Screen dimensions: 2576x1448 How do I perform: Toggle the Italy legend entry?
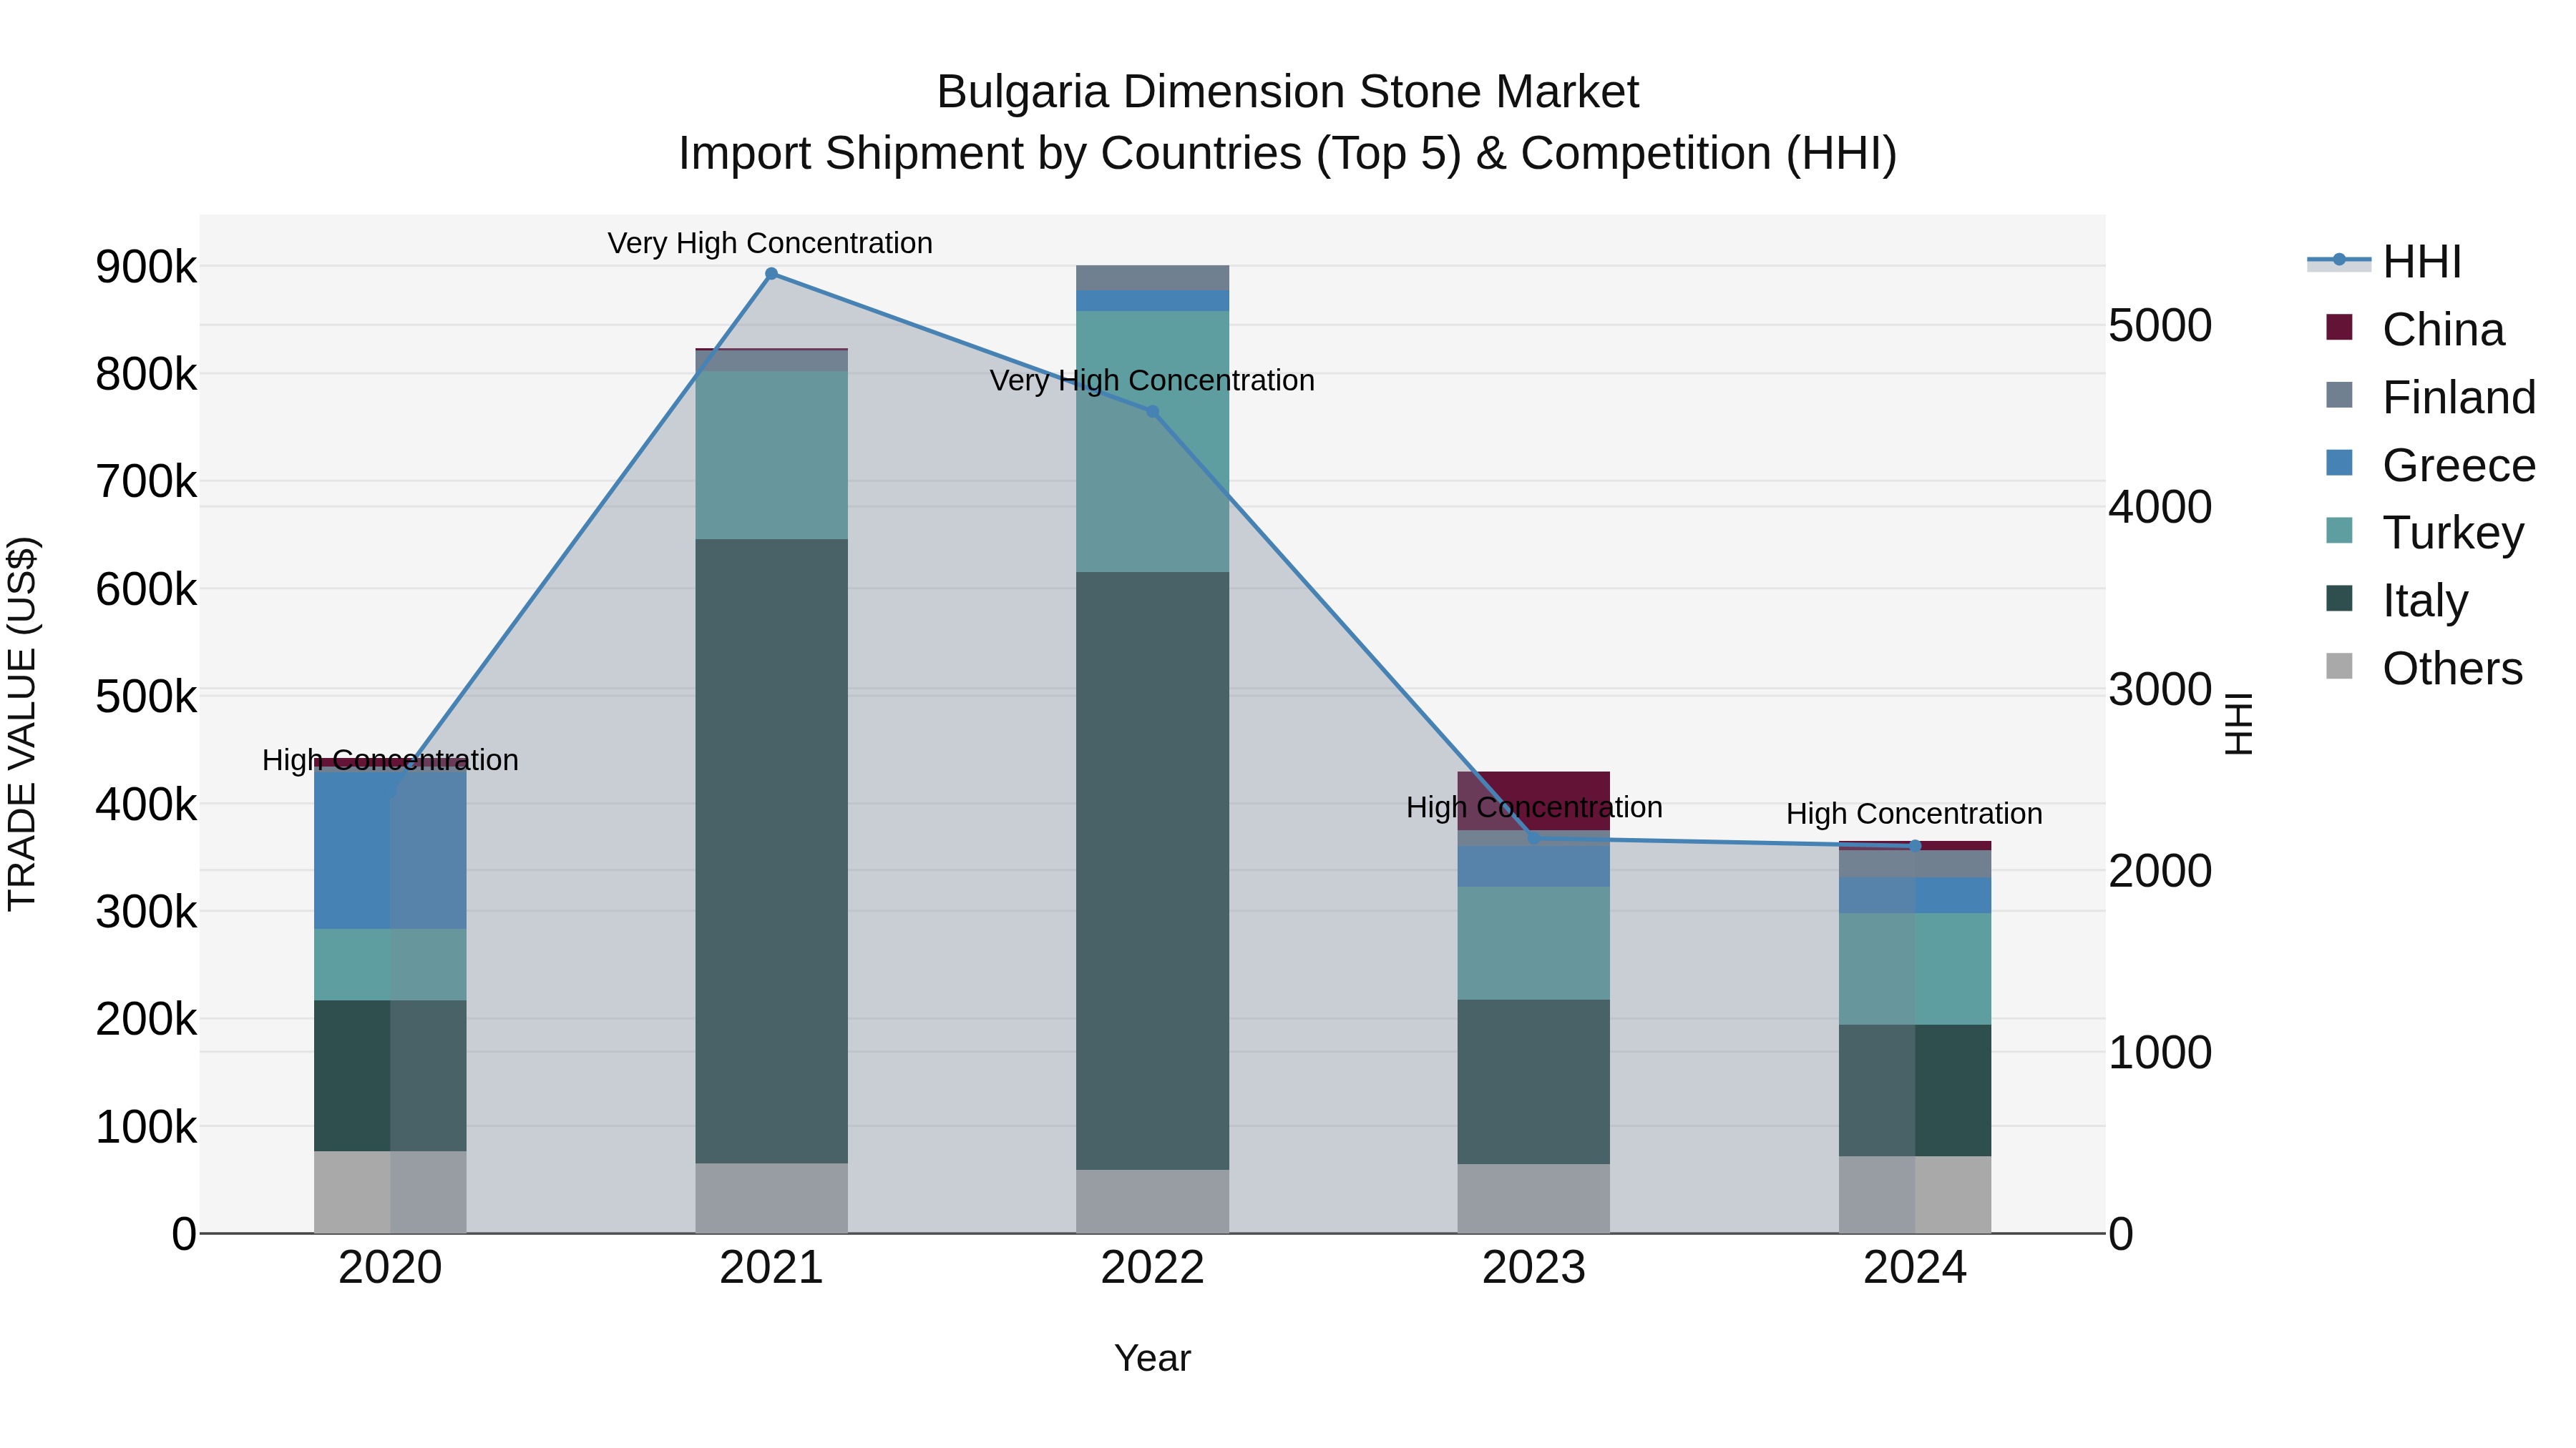(2396, 601)
